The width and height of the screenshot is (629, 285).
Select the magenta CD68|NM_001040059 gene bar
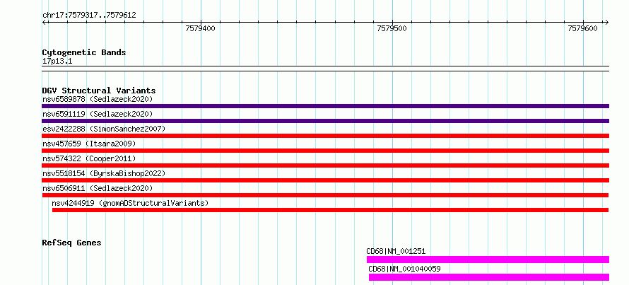tap(489, 277)
